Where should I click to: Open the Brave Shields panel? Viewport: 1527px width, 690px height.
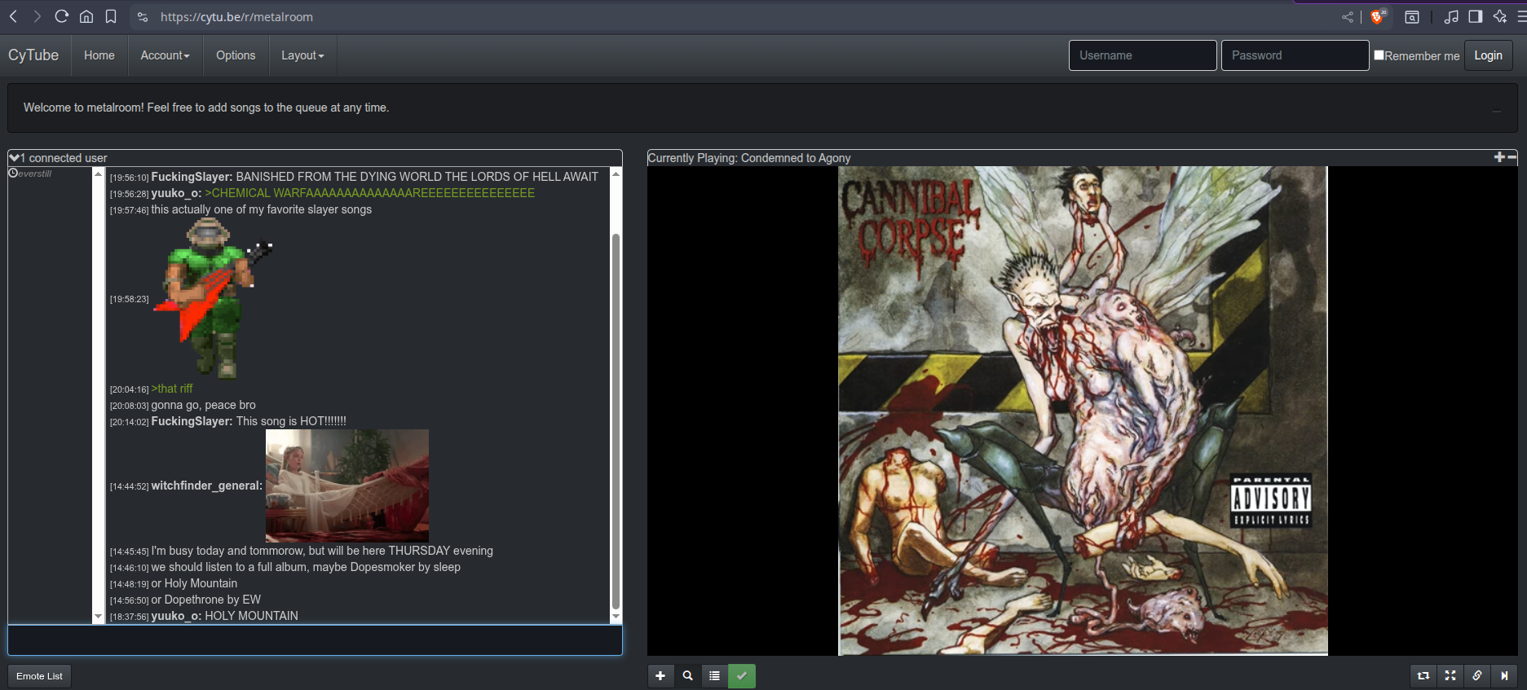(x=1379, y=16)
